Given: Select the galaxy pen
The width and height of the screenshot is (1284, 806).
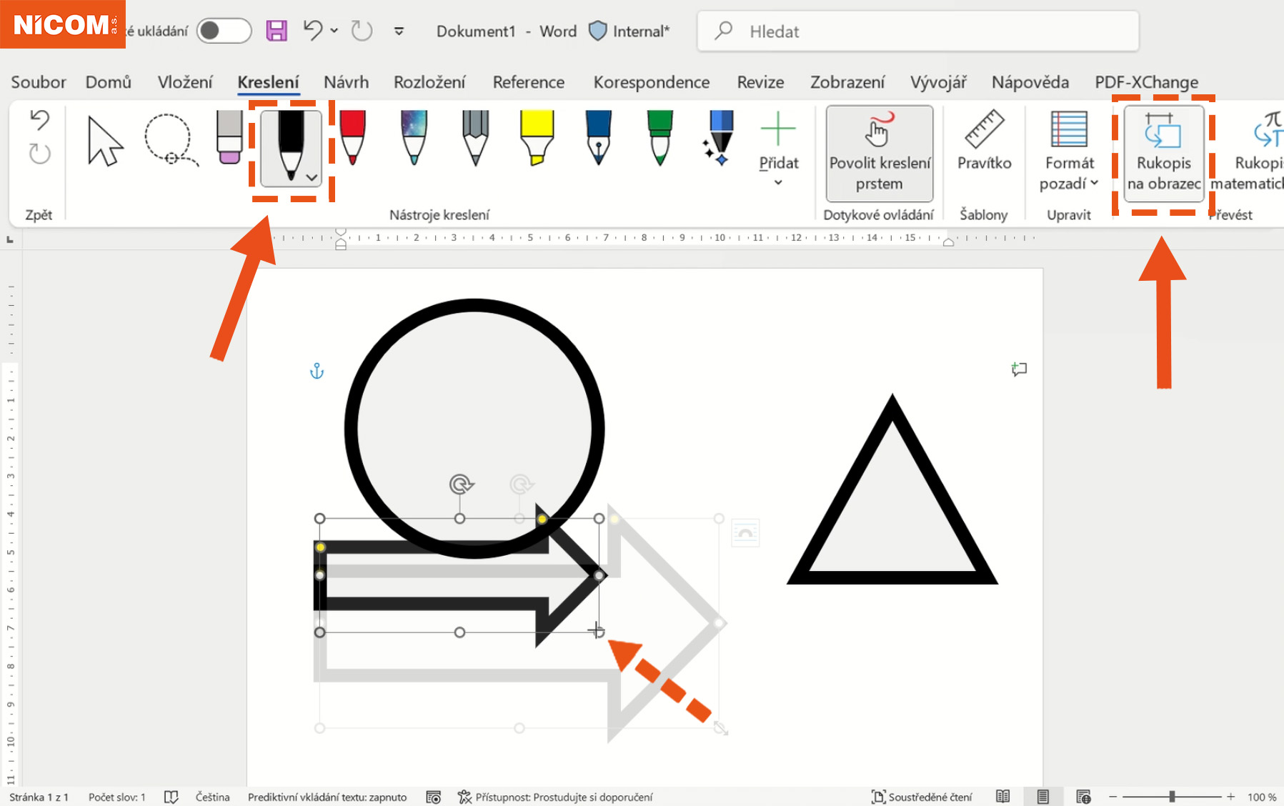Looking at the screenshot, I should pyautogui.click(x=414, y=137).
